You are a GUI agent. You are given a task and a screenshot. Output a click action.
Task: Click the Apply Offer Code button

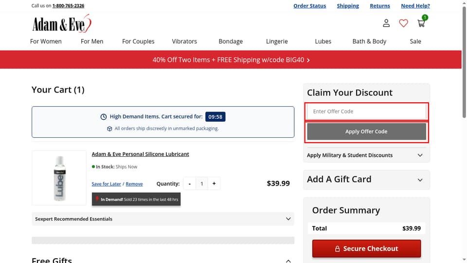[x=366, y=131]
